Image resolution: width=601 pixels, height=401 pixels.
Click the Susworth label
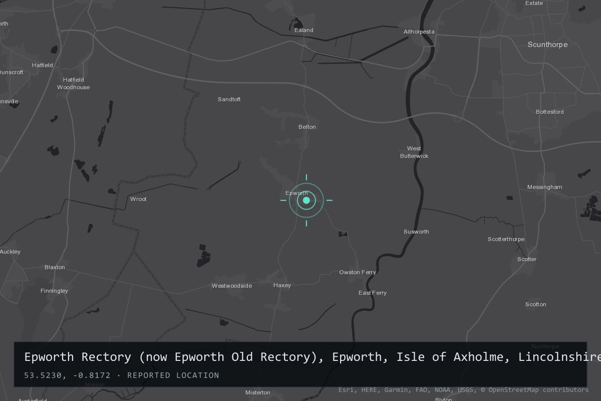tap(416, 232)
